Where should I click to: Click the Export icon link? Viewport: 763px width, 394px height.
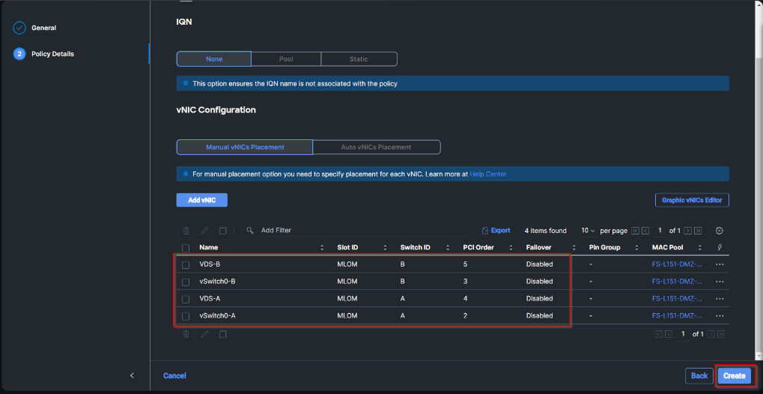pos(496,231)
